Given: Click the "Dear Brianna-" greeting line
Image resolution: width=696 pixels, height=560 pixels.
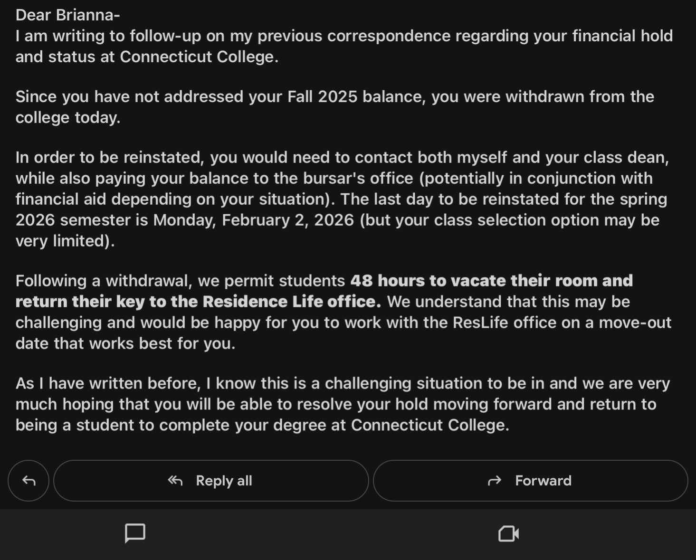Looking at the screenshot, I should (67, 15).
